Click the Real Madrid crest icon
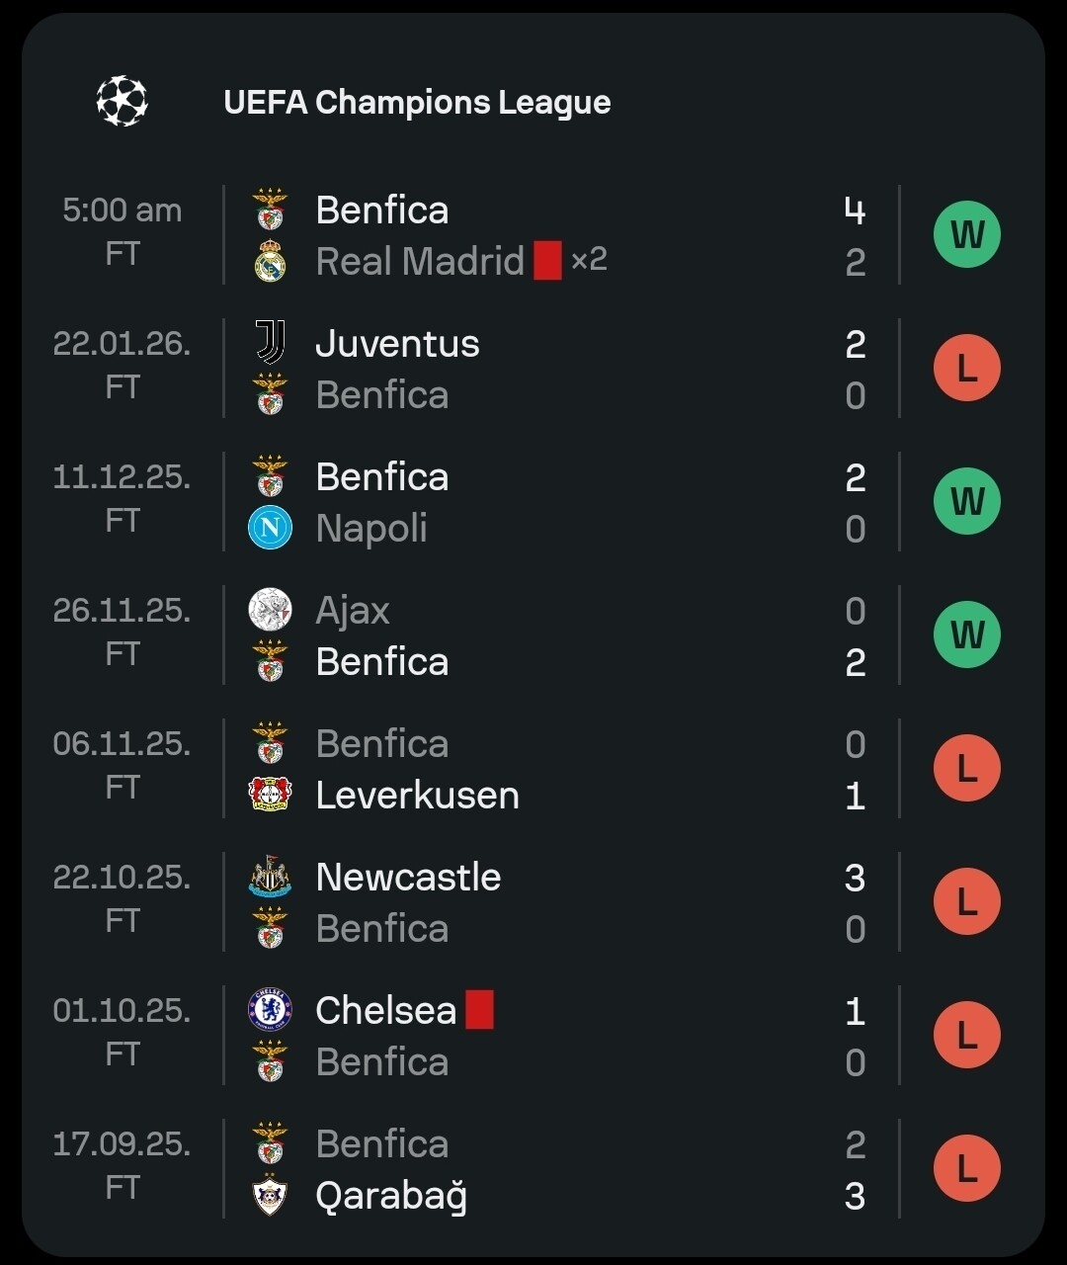1067x1265 pixels. (270, 262)
